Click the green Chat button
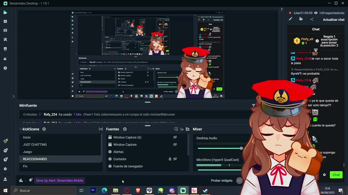The image size is (348, 195). (336, 175)
